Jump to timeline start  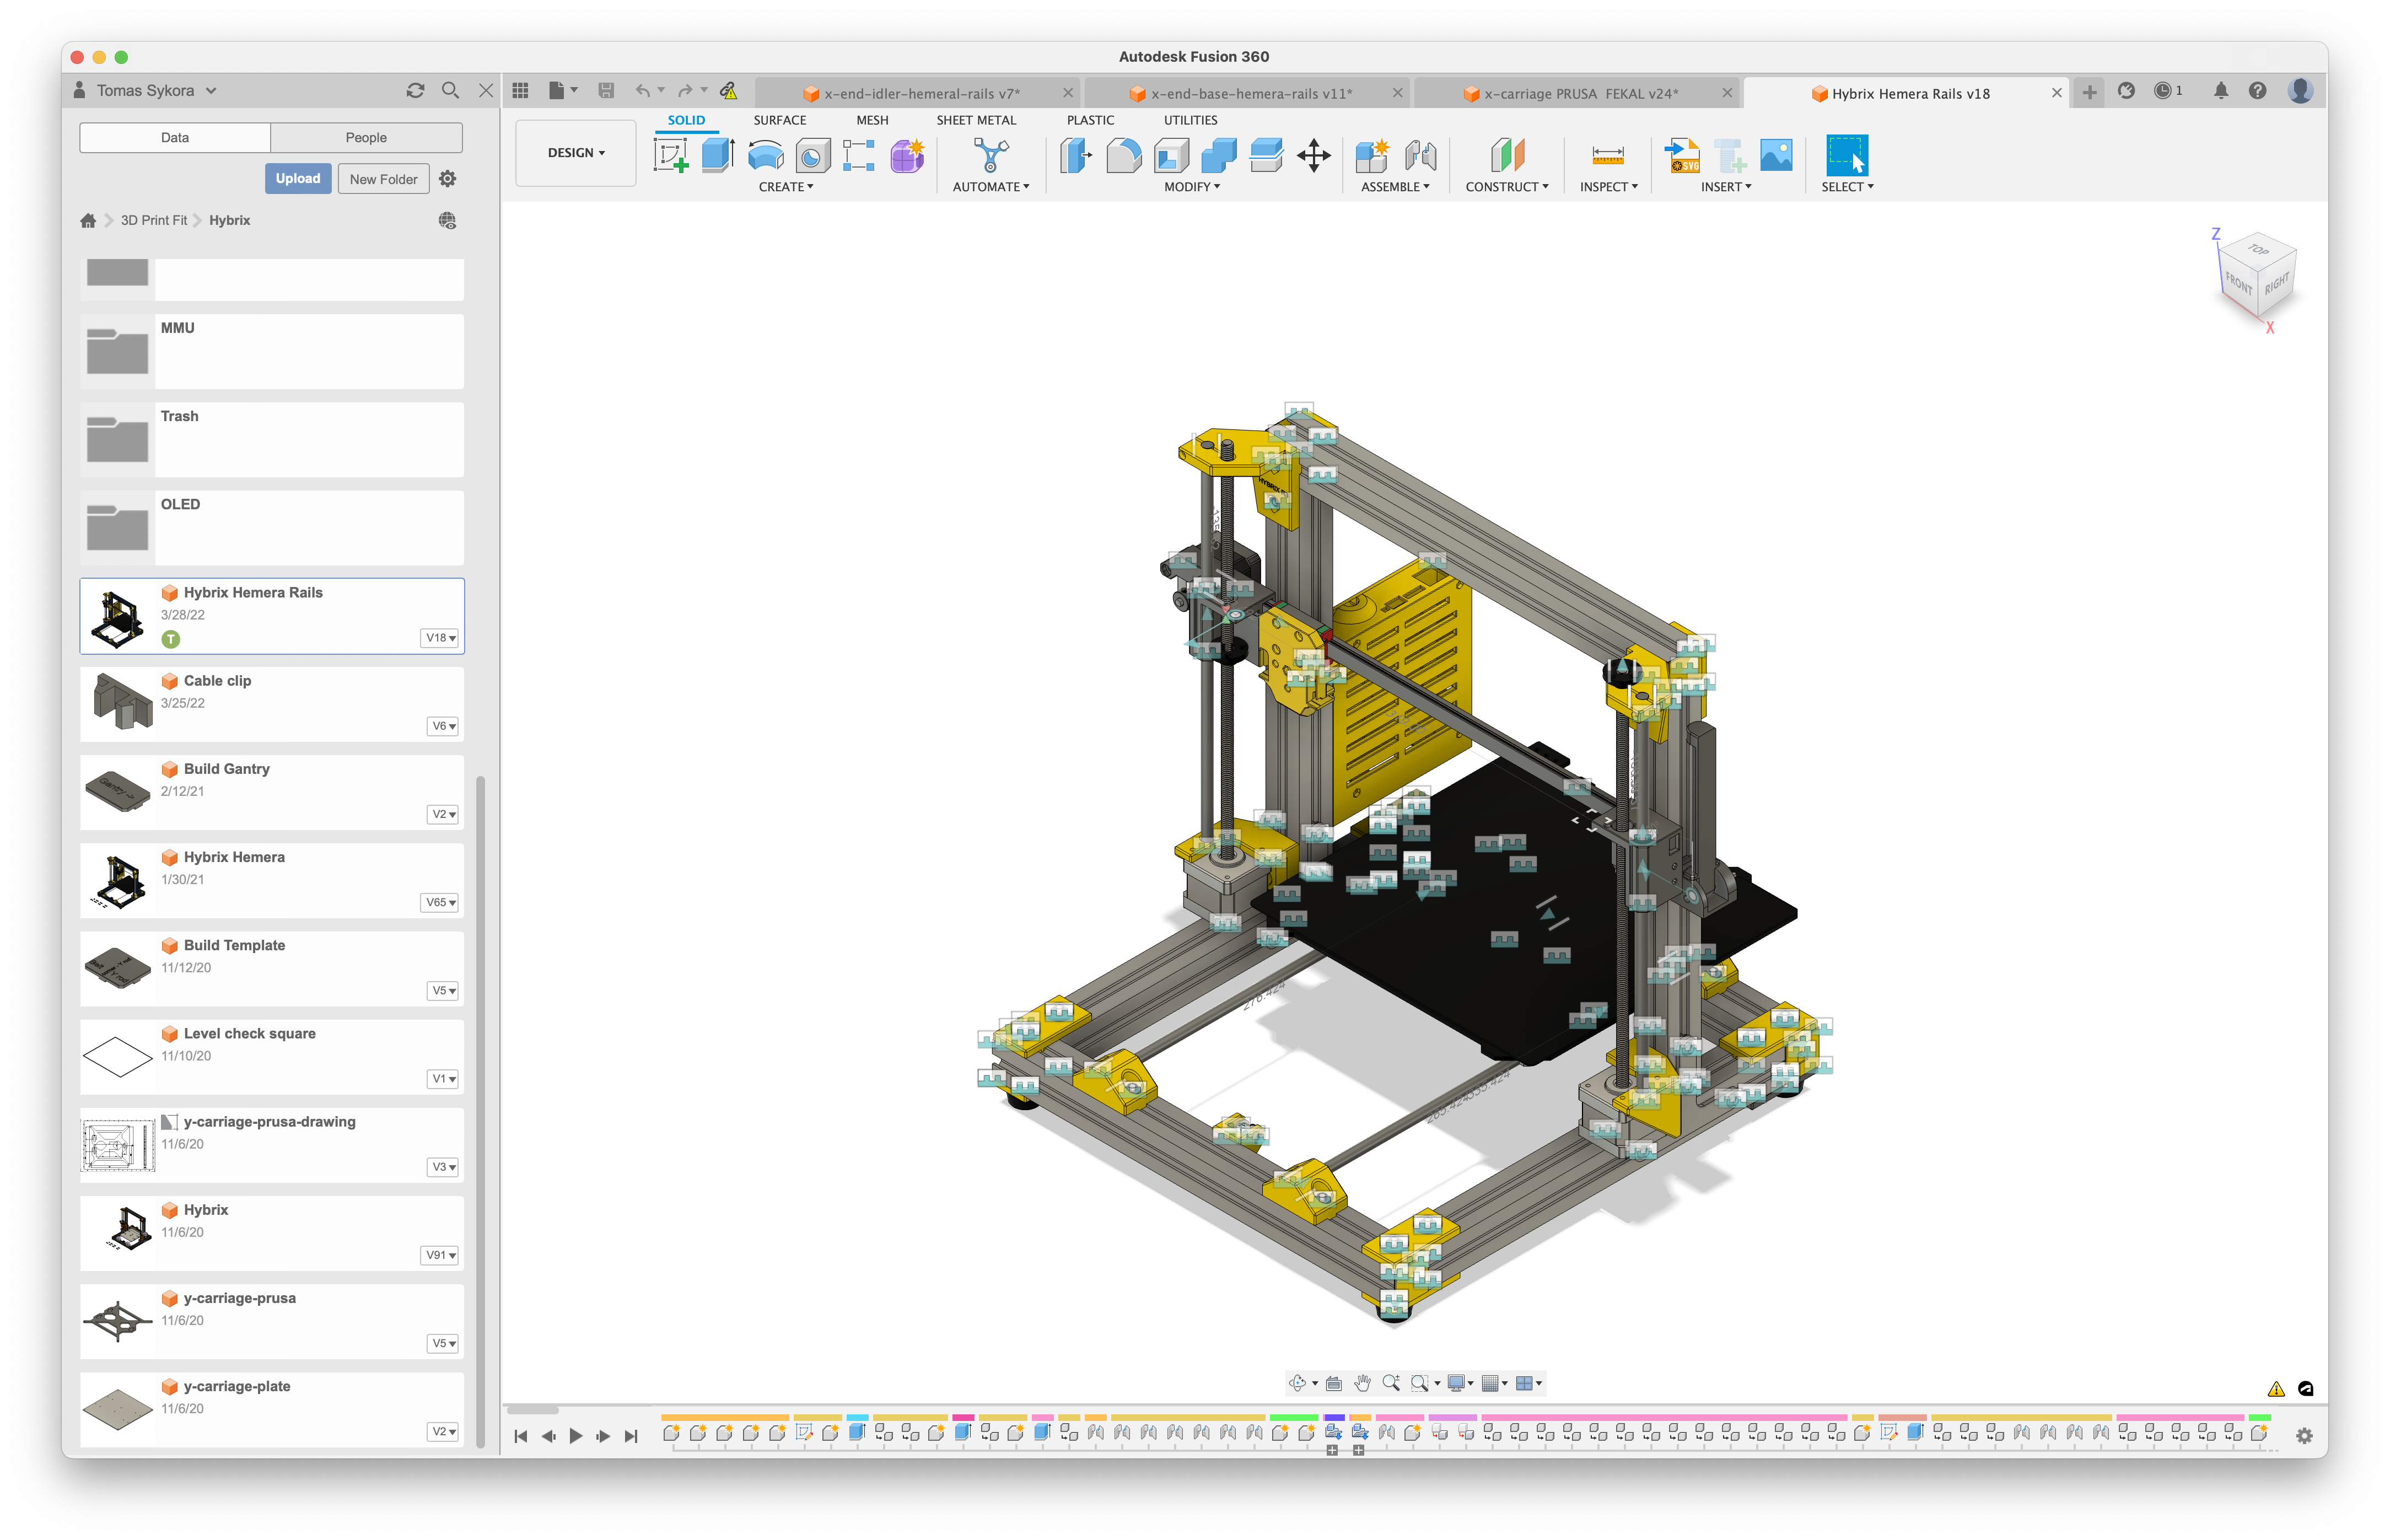click(520, 1436)
